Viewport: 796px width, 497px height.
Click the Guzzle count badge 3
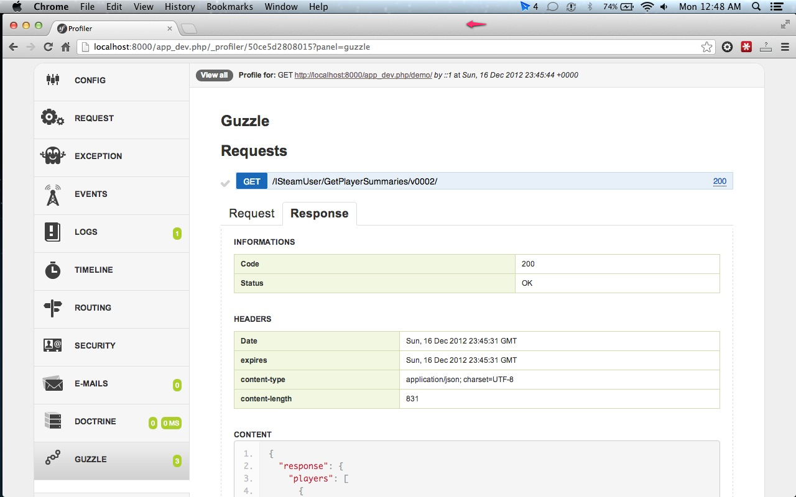[177, 461]
